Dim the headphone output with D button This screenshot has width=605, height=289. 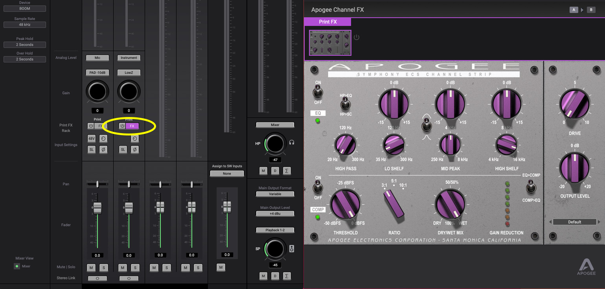(275, 170)
